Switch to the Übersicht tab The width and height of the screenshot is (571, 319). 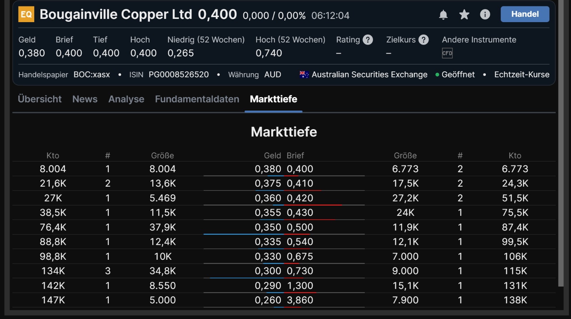click(x=40, y=99)
